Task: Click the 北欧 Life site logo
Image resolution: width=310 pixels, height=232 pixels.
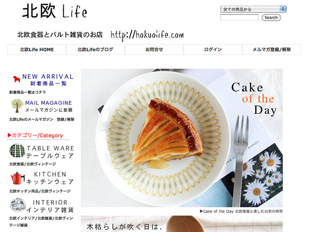Action: [x=55, y=11]
